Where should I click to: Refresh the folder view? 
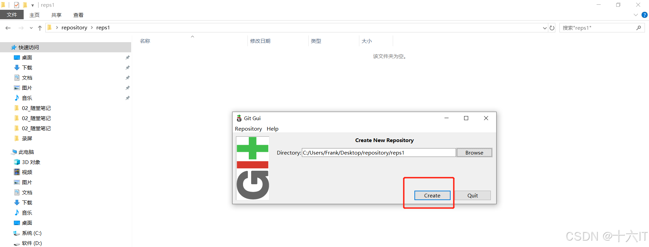coord(552,28)
